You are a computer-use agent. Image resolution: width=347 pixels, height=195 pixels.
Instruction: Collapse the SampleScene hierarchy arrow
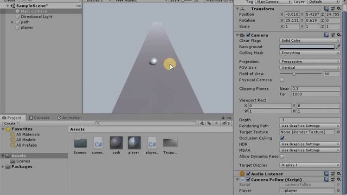[x=8, y=6]
